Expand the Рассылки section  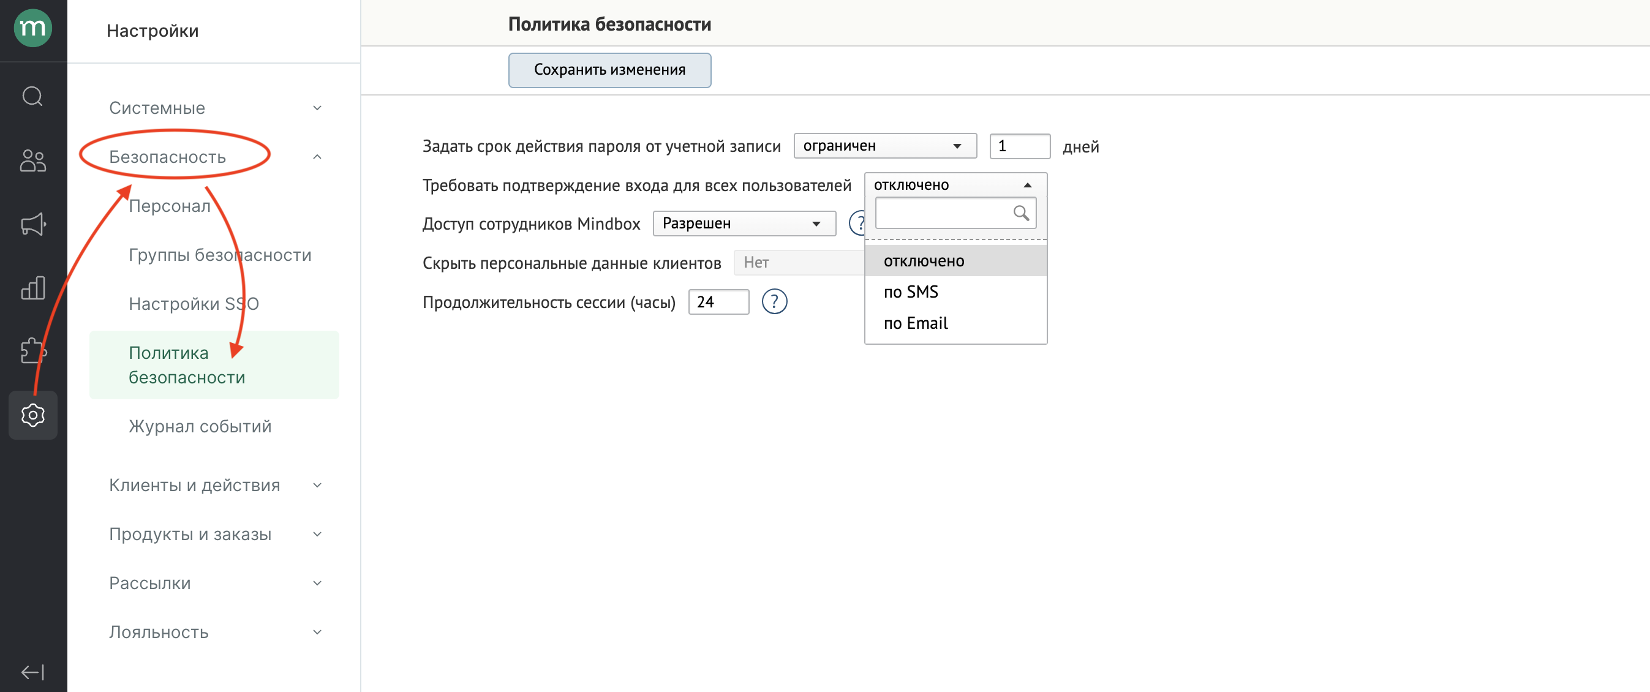click(317, 583)
